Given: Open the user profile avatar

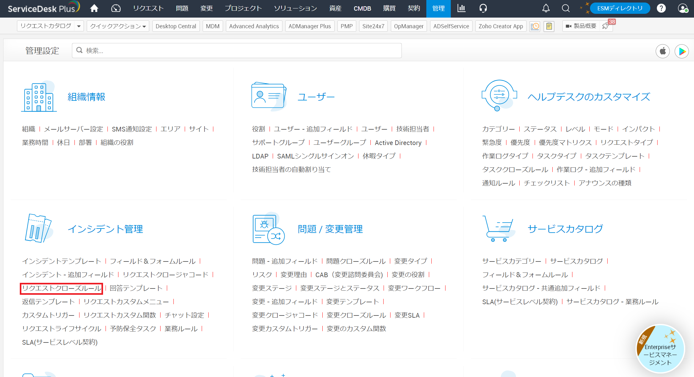Looking at the screenshot, I should (x=682, y=8).
